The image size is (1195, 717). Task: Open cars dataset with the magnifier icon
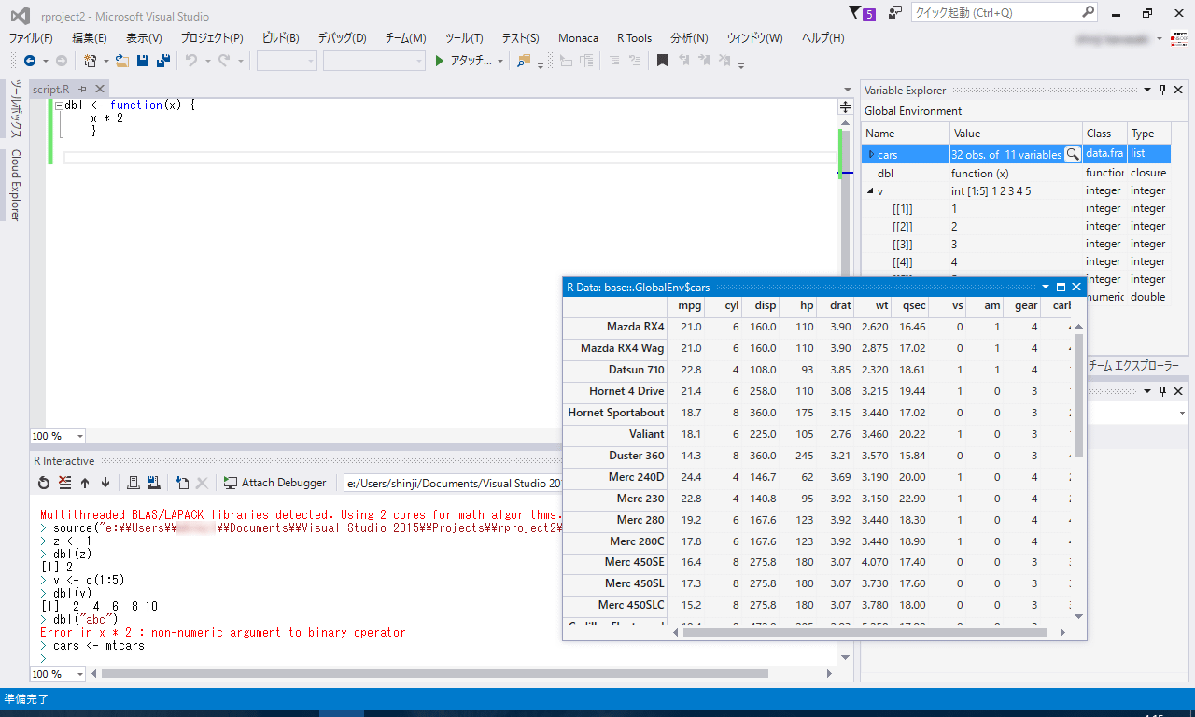point(1072,152)
